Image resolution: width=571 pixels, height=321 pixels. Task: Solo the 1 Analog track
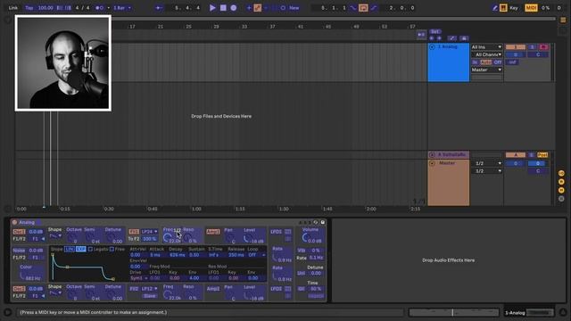532,47
